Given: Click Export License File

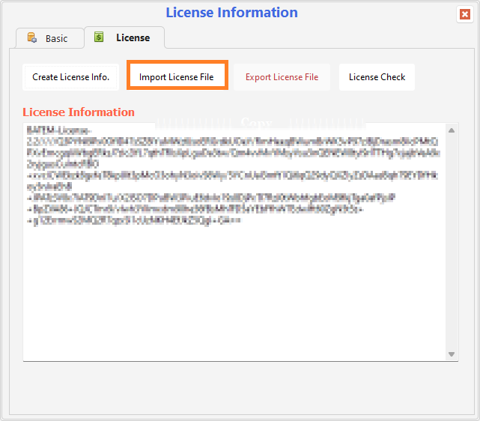Looking at the screenshot, I should click(282, 76).
